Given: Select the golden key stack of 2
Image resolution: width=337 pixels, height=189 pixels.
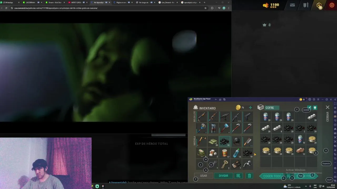Looking at the screenshot, I should point(225,164).
